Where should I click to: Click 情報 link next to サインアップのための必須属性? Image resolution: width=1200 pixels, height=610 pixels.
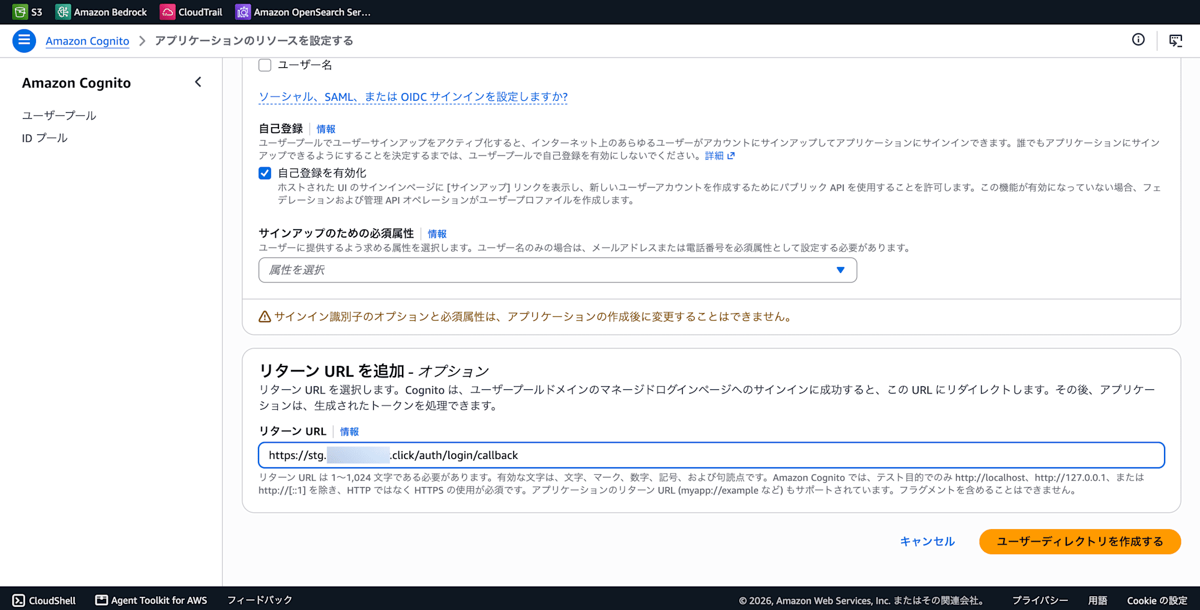437,234
